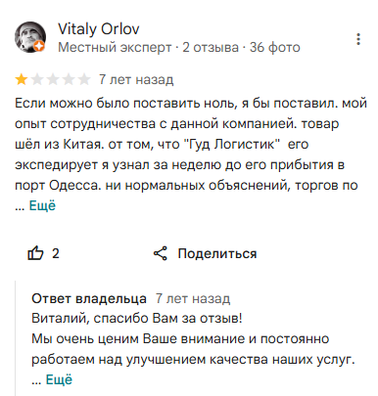This screenshot has width=378, height=396.
Task: Click the Поделиться button label
Action: (217, 253)
